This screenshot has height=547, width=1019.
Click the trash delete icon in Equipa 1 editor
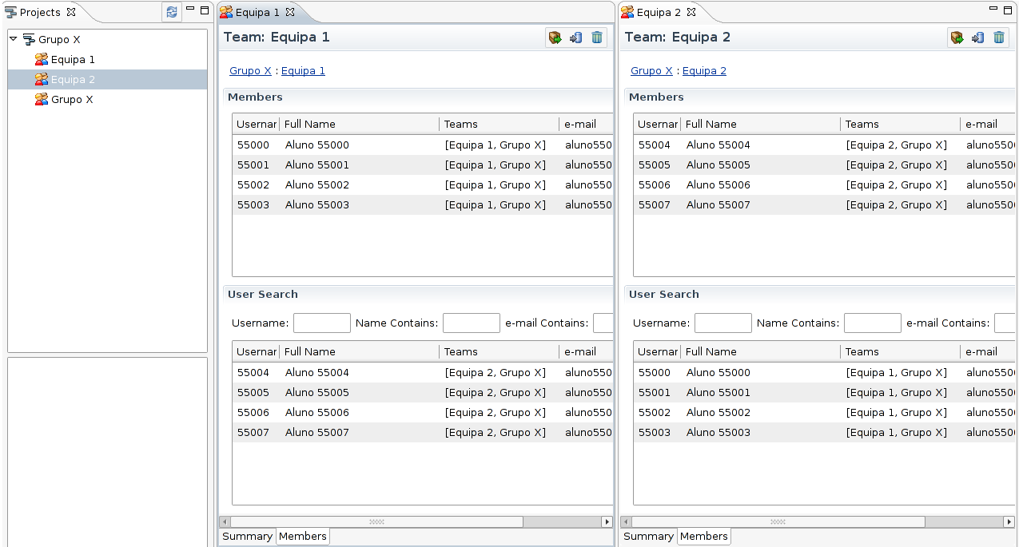tap(597, 38)
